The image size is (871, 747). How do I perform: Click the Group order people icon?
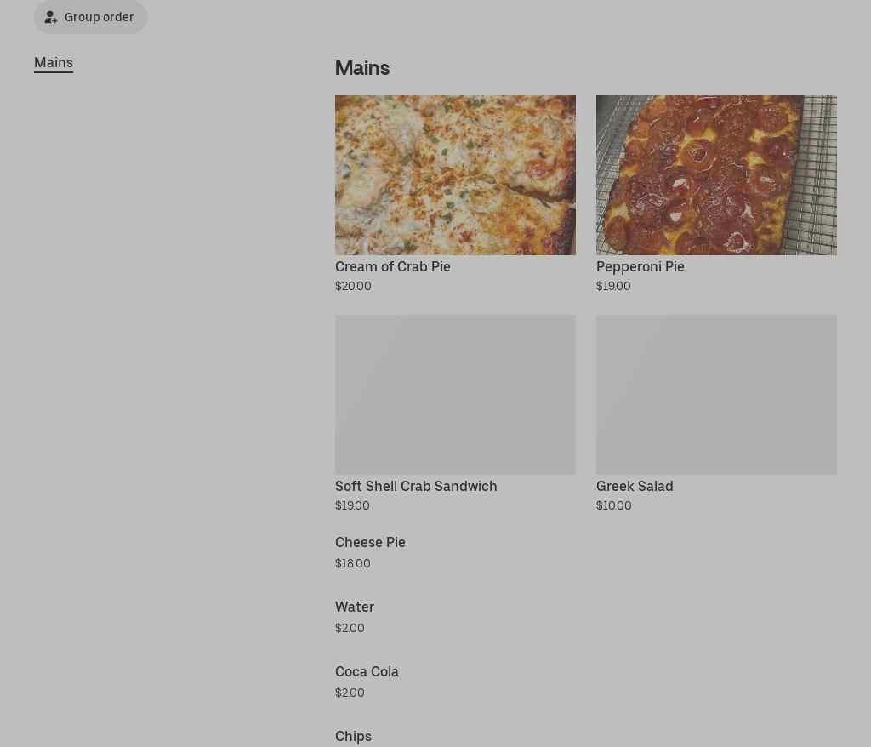click(51, 17)
